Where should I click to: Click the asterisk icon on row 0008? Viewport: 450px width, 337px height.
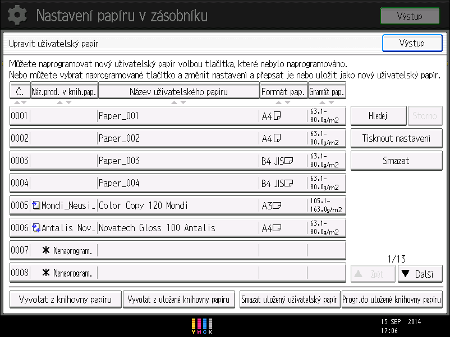(45, 272)
